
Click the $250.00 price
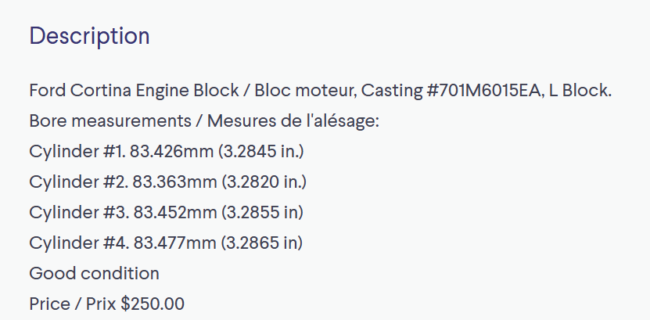point(153,304)
